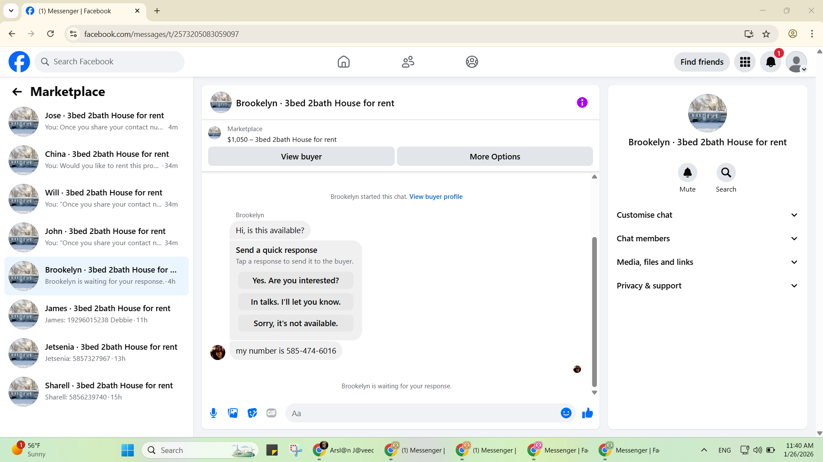The height and width of the screenshot is (462, 823).
Task: Click the listing thumbnail in right panel
Action: tap(707, 113)
